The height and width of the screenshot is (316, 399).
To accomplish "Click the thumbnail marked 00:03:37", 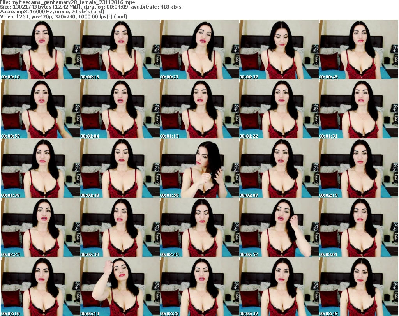I will [x=279, y=286].
